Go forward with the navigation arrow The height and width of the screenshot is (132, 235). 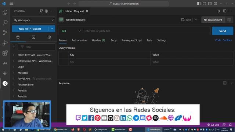coord(75,4)
